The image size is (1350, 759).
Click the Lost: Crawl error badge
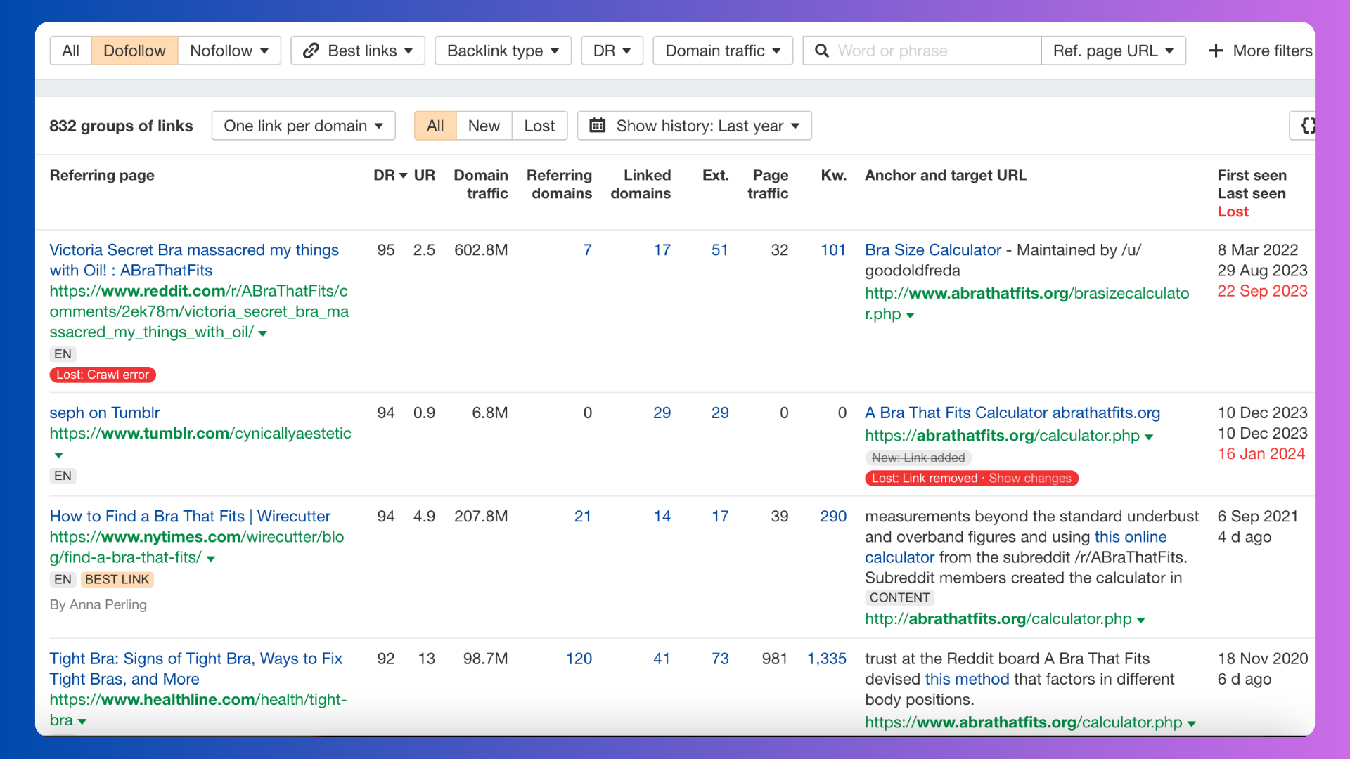(103, 375)
